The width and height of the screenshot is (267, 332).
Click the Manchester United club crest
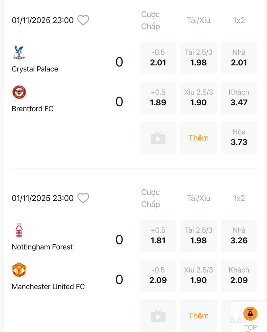point(19,270)
